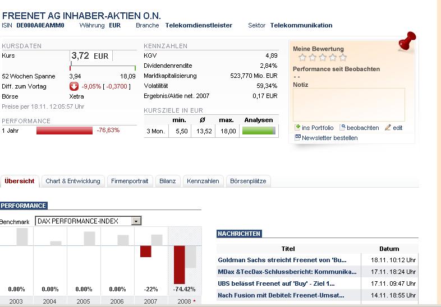Click the 2007 red performance chart bar
The height and width of the screenshot is (307, 441).
[146, 252]
